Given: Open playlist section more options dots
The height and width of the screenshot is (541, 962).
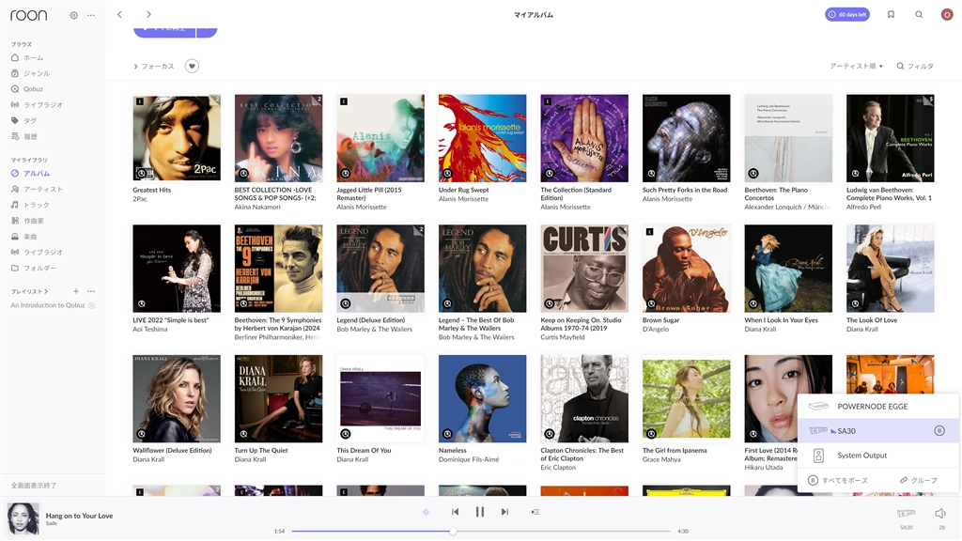Looking at the screenshot, I should 91,291.
